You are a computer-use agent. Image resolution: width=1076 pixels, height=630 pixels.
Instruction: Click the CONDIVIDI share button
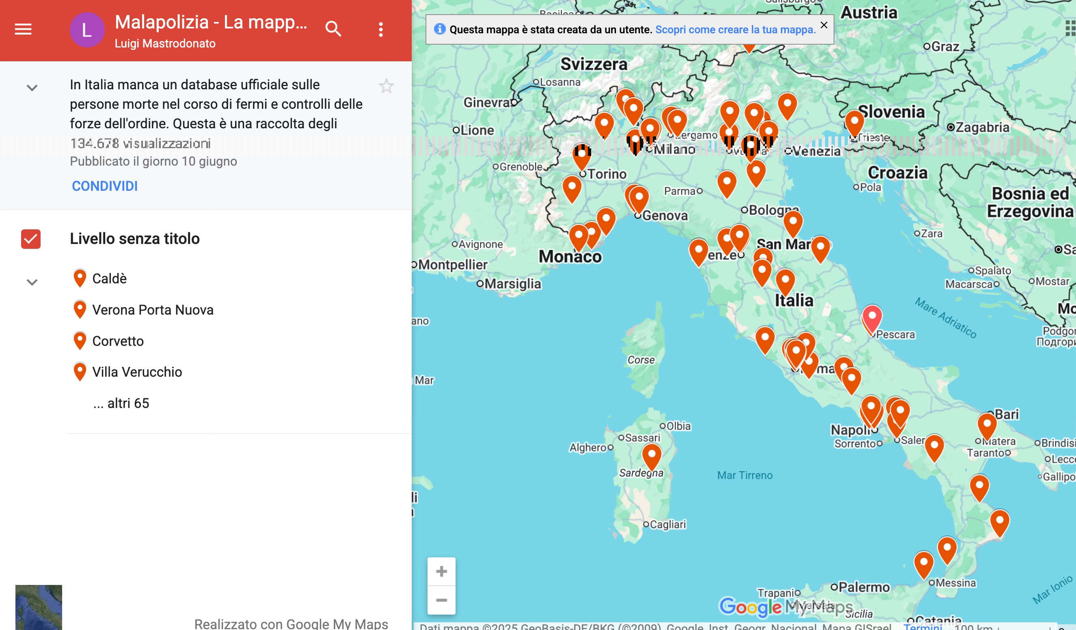(x=105, y=186)
